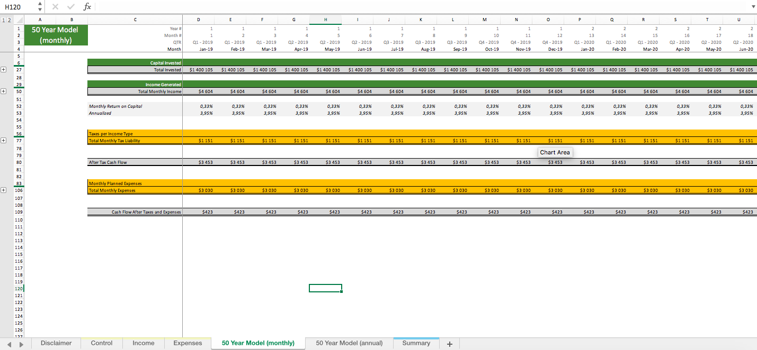Expand the Income Generated row group
The image size is (757, 350).
click(x=4, y=91)
